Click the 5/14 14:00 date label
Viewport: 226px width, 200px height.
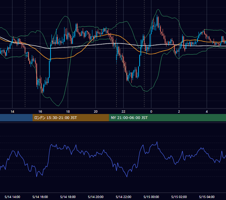pyautogui.click(x=12, y=197)
